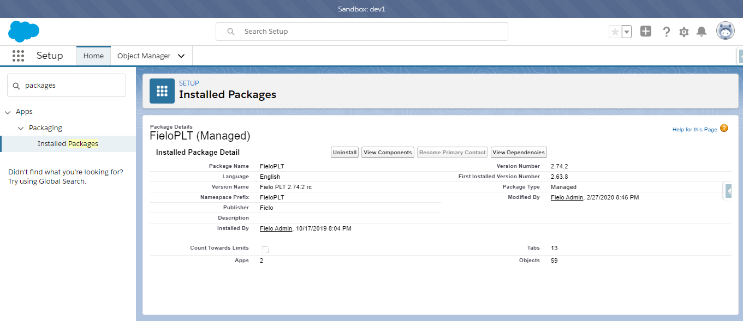
Task: Click the magnifier icon in Search Setup
Action: click(231, 32)
